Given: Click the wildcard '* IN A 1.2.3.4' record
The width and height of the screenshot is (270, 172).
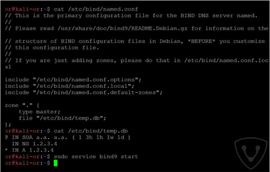Looking at the screenshot, I should coord(29,150).
